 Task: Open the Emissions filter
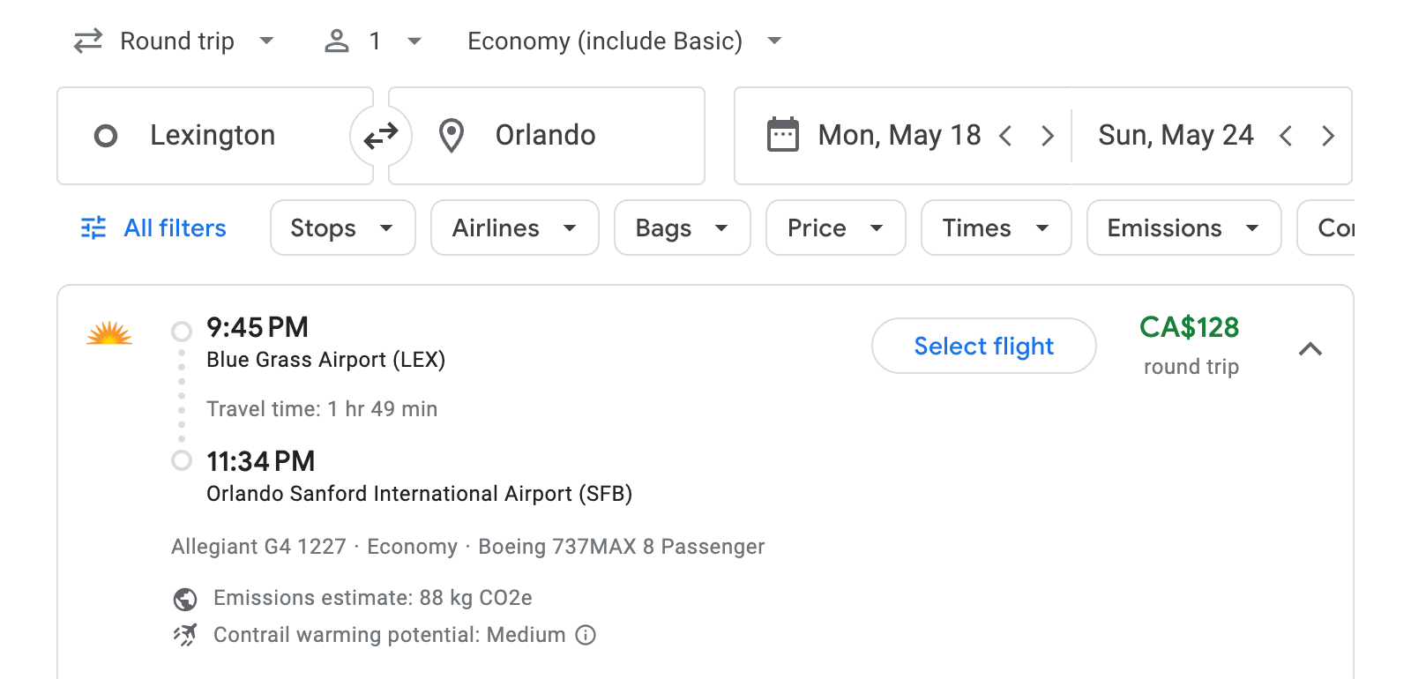[x=1183, y=228]
